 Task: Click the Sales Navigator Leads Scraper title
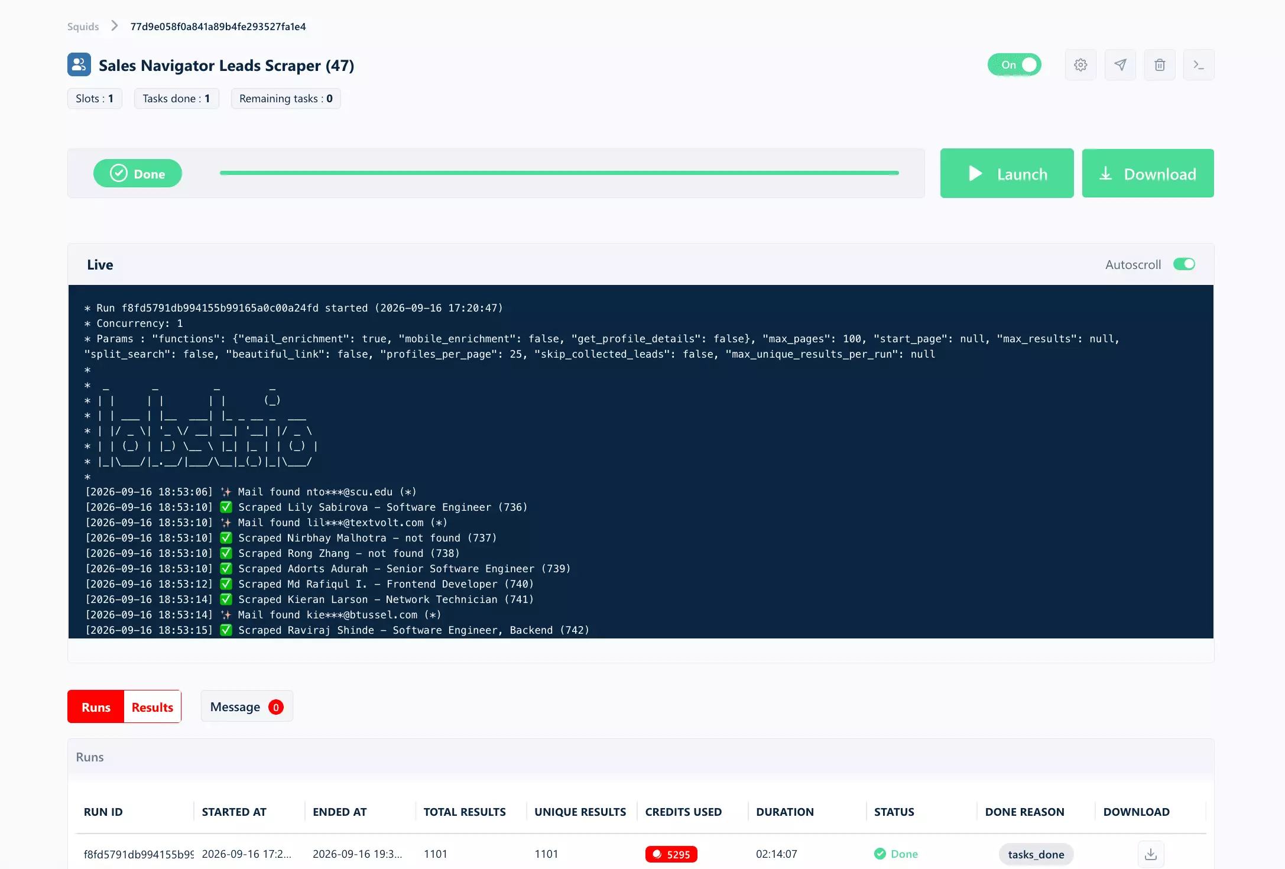tap(226, 66)
